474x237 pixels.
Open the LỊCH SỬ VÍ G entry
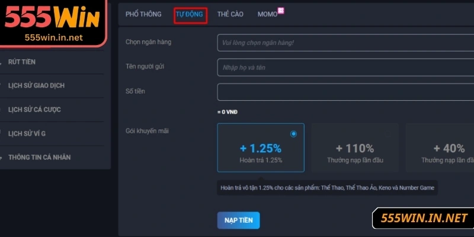tap(27, 133)
